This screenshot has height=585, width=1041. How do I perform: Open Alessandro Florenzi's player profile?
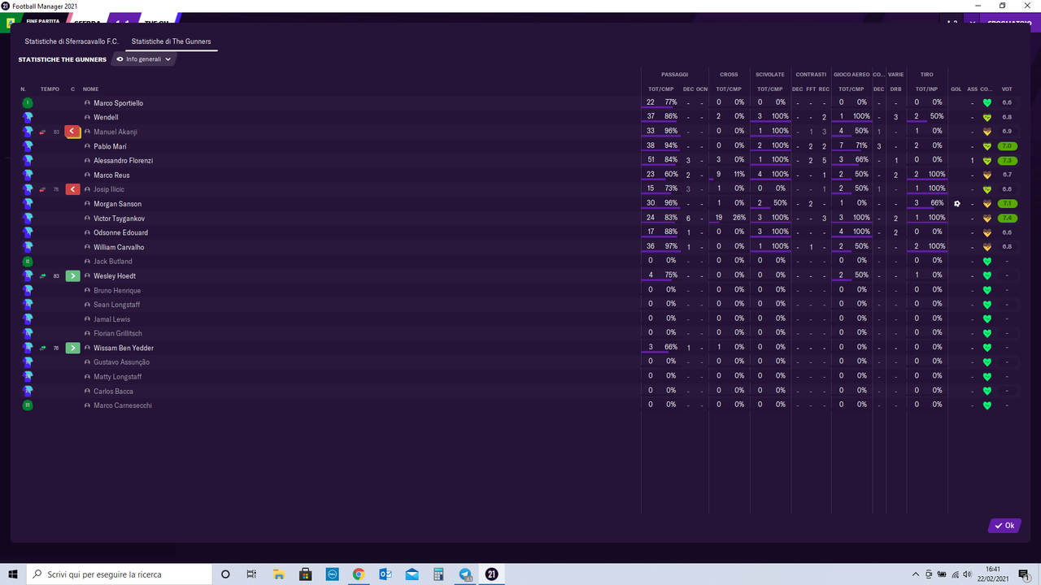(123, 161)
